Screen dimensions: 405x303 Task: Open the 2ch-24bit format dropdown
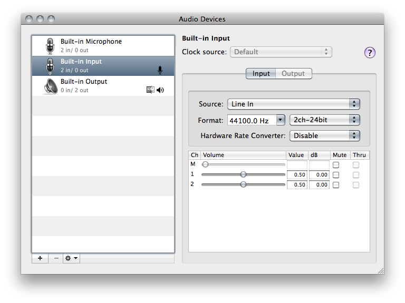325,120
